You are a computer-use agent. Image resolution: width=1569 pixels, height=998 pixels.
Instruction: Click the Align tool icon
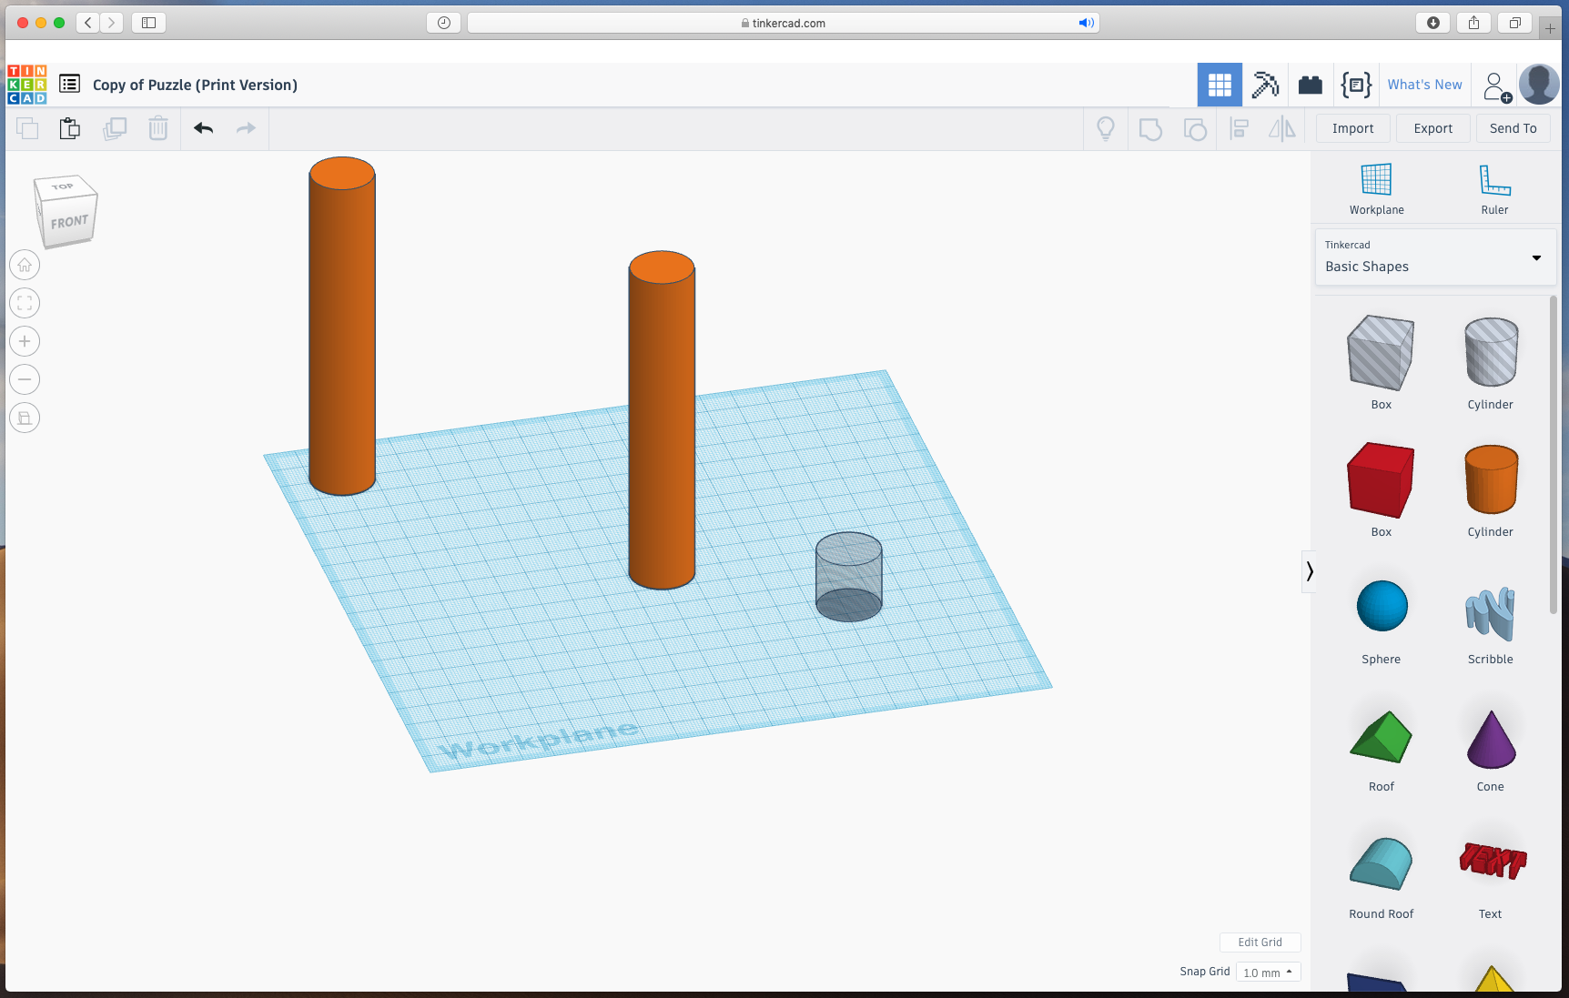(x=1239, y=128)
